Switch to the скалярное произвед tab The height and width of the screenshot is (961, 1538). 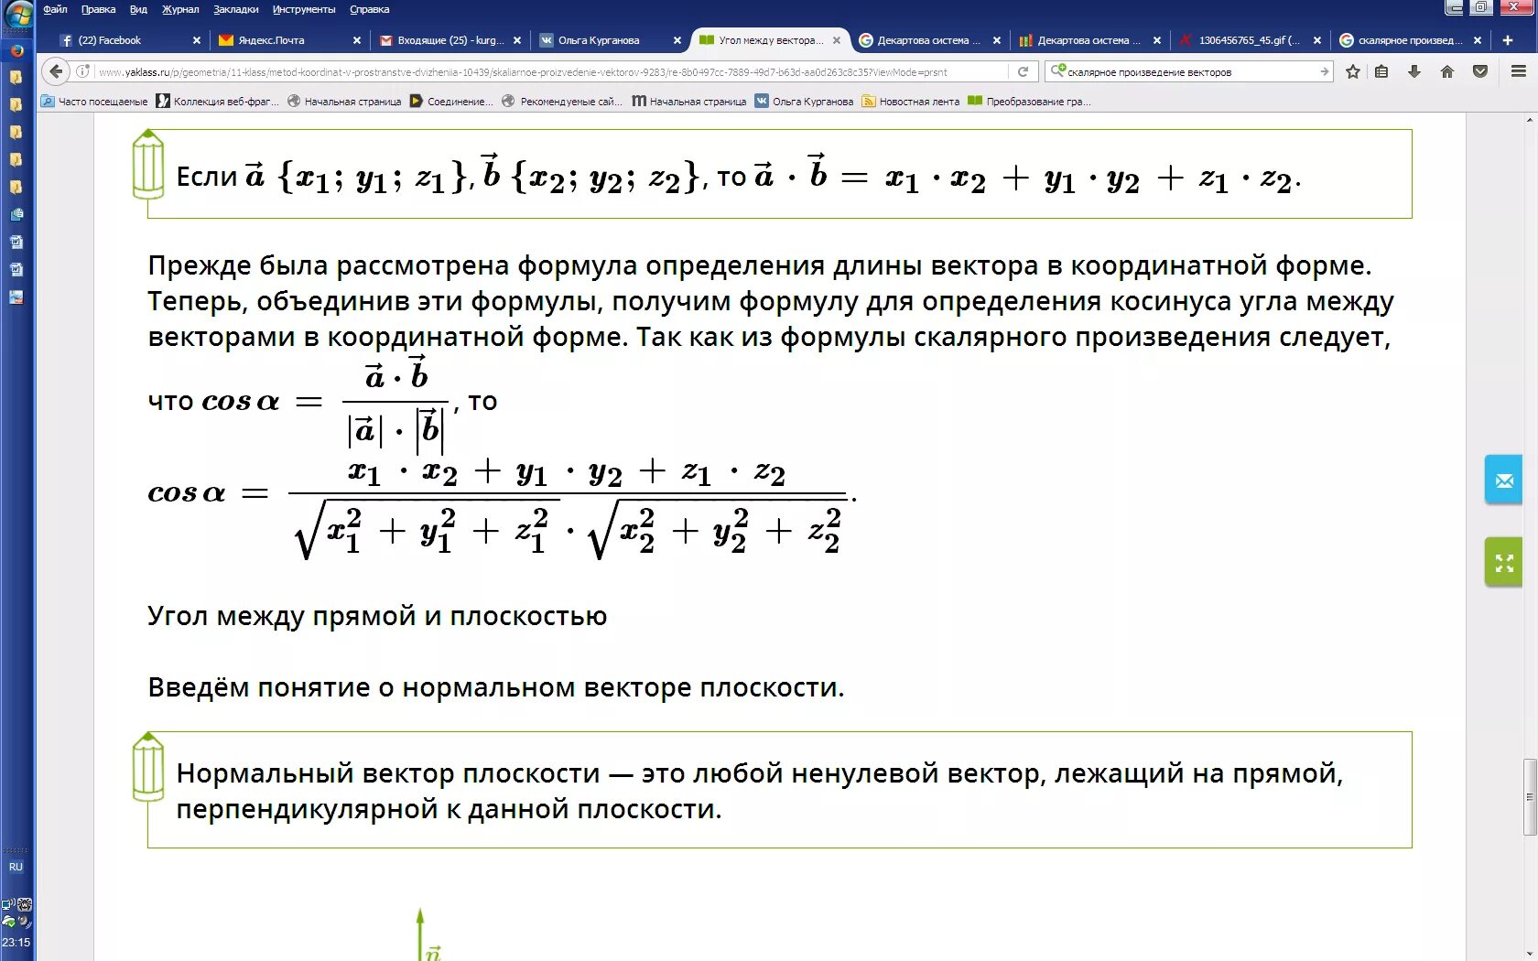(x=1410, y=40)
